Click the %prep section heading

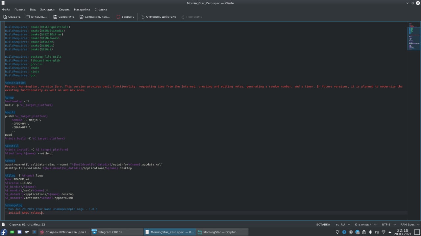coord(9,98)
